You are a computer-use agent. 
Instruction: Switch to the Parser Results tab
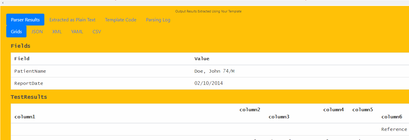pyautogui.click(x=25, y=20)
